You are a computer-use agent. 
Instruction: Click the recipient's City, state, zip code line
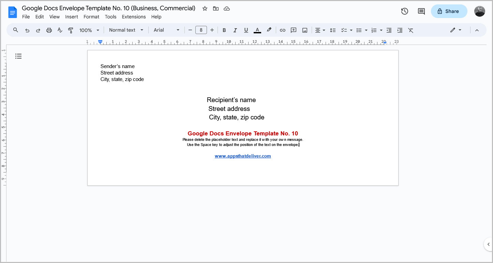237,117
